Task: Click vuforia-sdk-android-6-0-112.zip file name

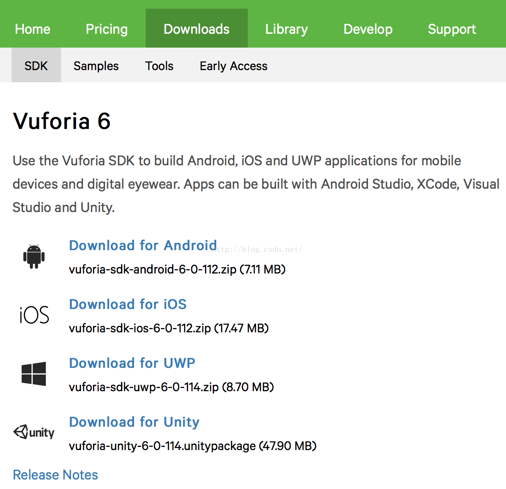Action: (153, 269)
